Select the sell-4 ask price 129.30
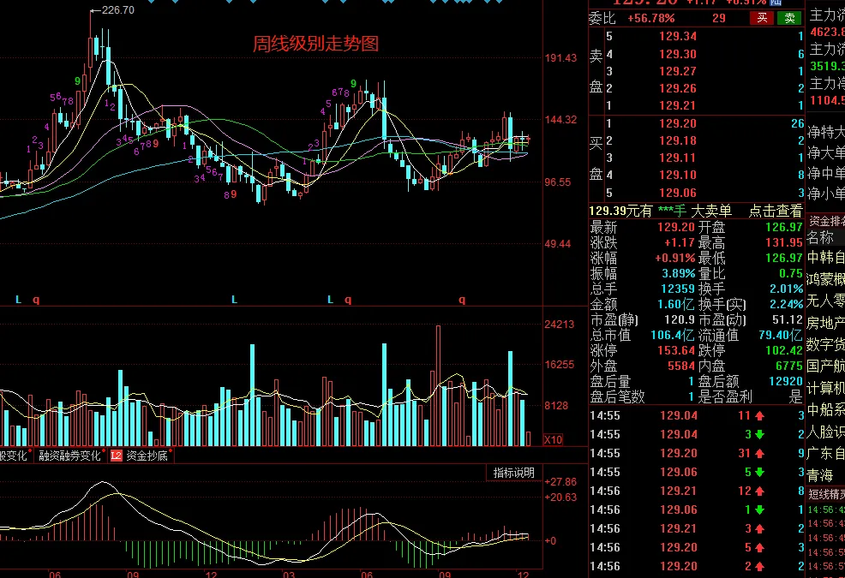 click(x=678, y=54)
